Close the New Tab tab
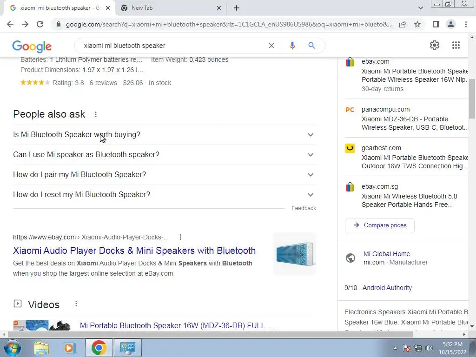This screenshot has width=476, height=357. [x=219, y=8]
